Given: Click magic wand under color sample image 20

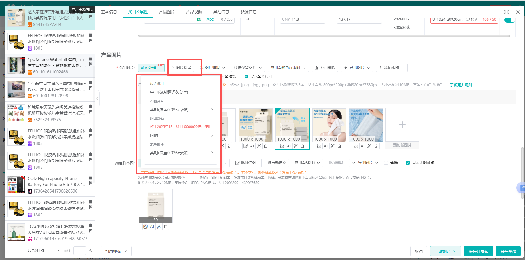Looking at the screenshot, I should point(159,227).
